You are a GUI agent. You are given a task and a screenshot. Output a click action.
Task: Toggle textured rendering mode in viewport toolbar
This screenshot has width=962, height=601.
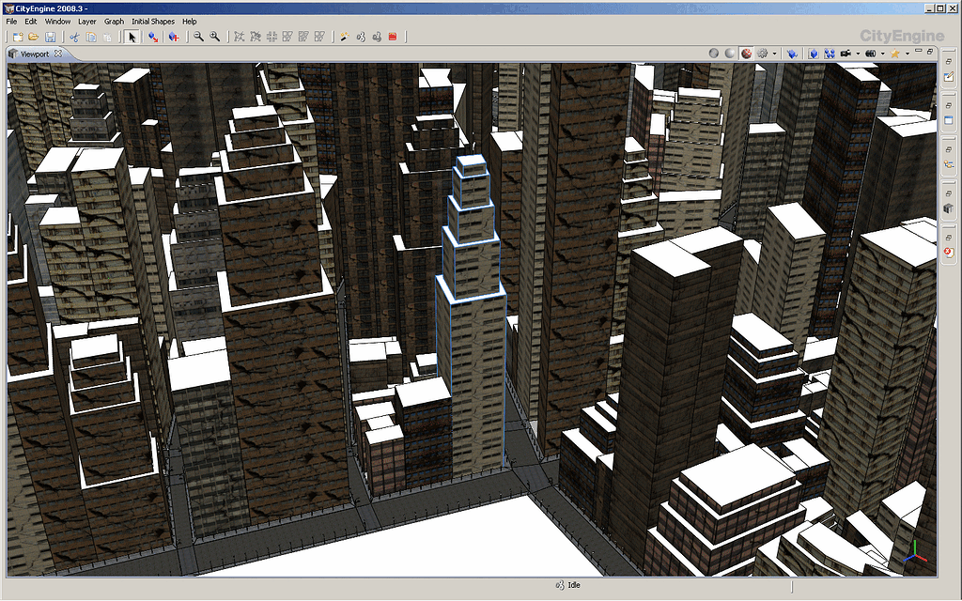tap(745, 53)
